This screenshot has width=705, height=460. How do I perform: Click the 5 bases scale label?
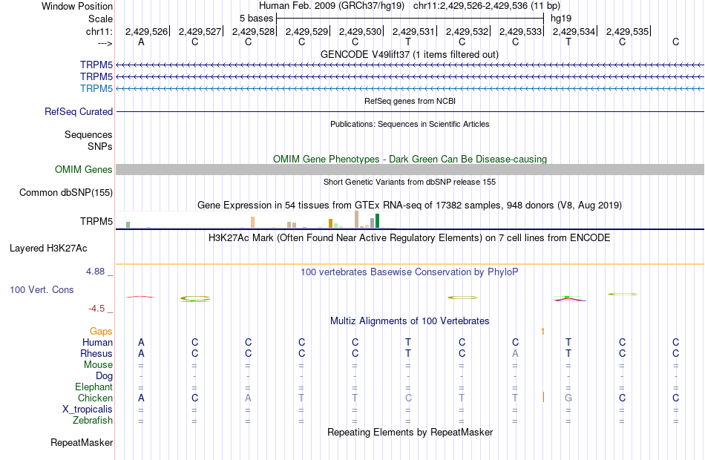pyautogui.click(x=256, y=19)
